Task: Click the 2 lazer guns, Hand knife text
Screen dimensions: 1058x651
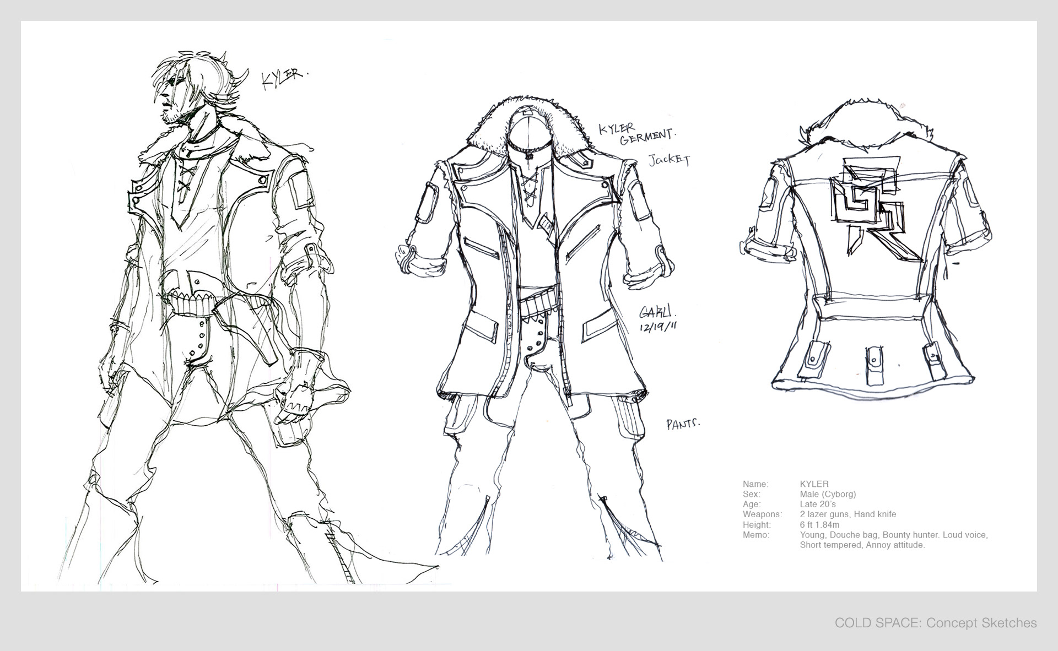Action: [848, 514]
